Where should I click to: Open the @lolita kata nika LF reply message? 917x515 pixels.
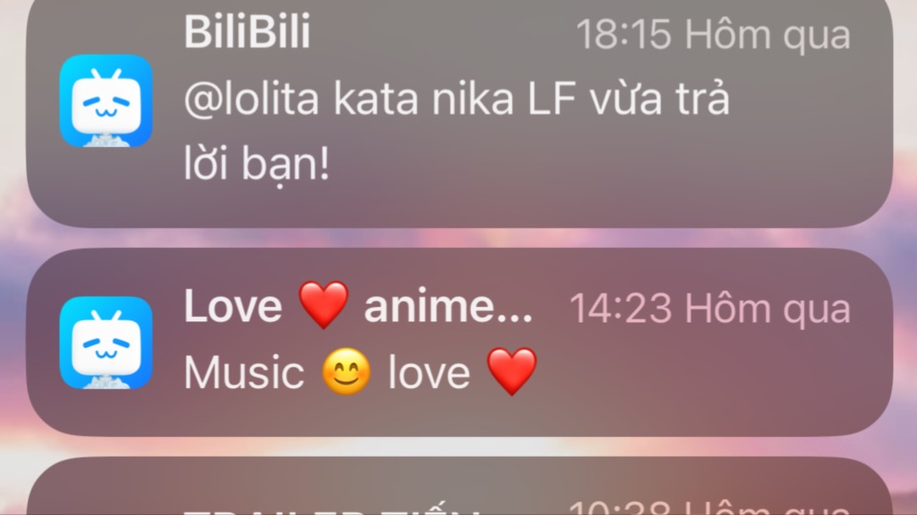(x=457, y=131)
